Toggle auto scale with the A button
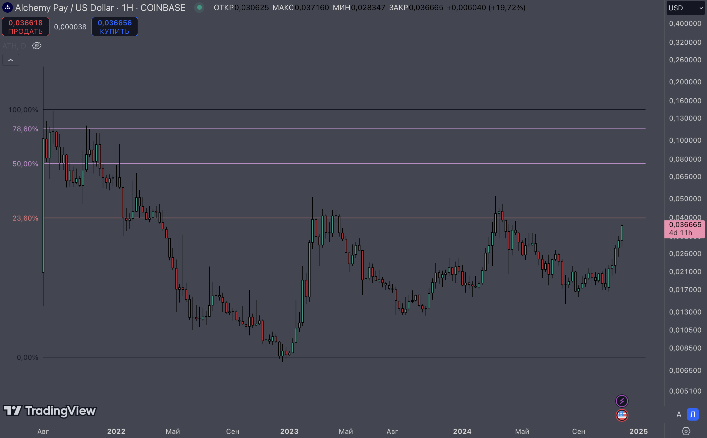 (x=679, y=415)
